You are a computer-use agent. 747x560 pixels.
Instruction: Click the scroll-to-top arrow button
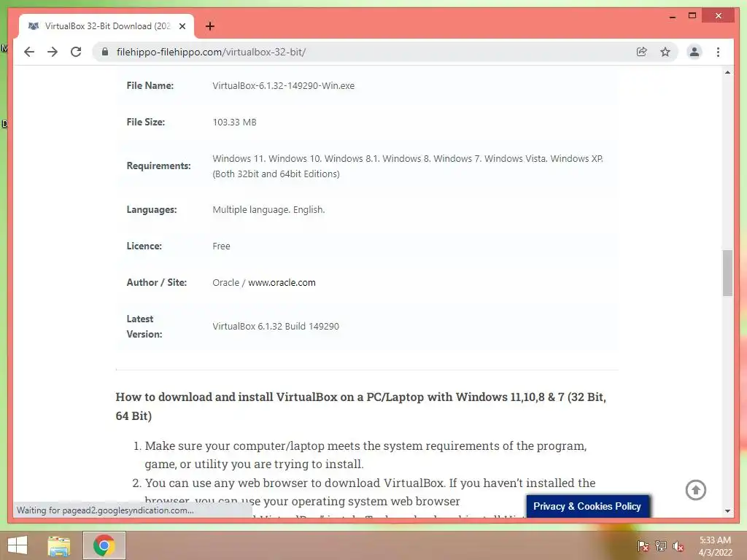[x=695, y=490]
